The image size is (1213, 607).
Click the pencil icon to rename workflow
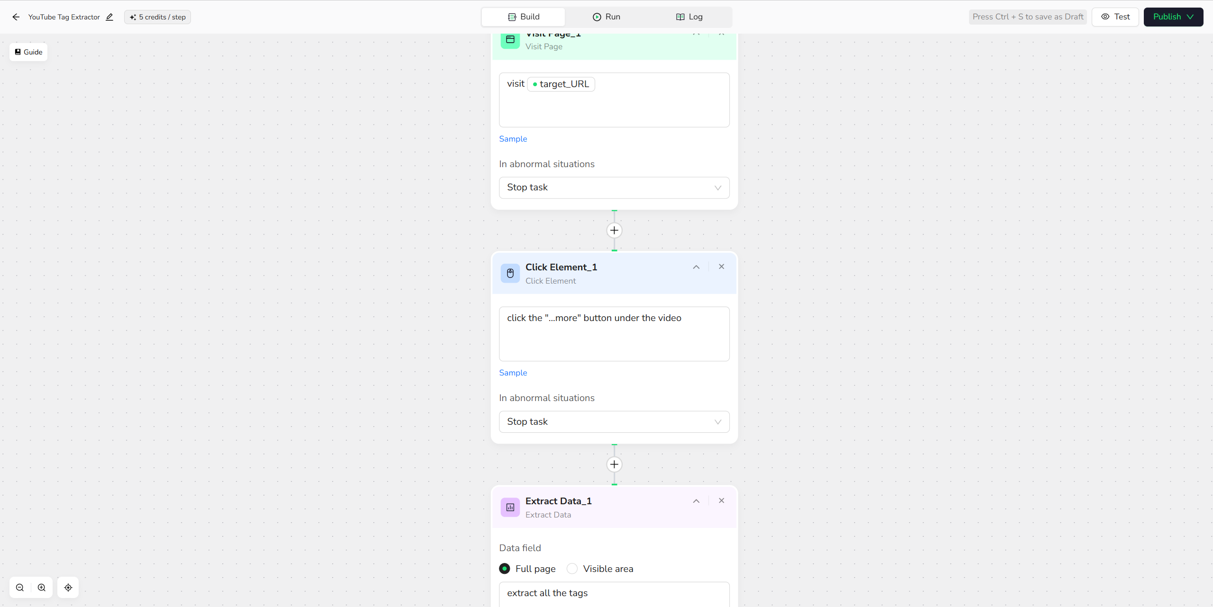(x=109, y=17)
